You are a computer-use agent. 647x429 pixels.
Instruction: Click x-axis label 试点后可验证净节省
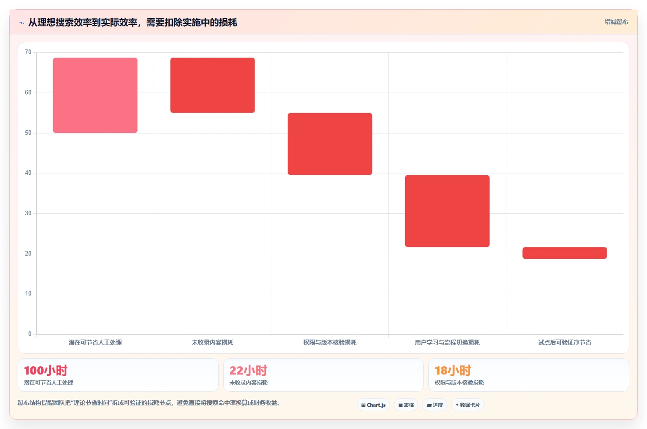564,342
